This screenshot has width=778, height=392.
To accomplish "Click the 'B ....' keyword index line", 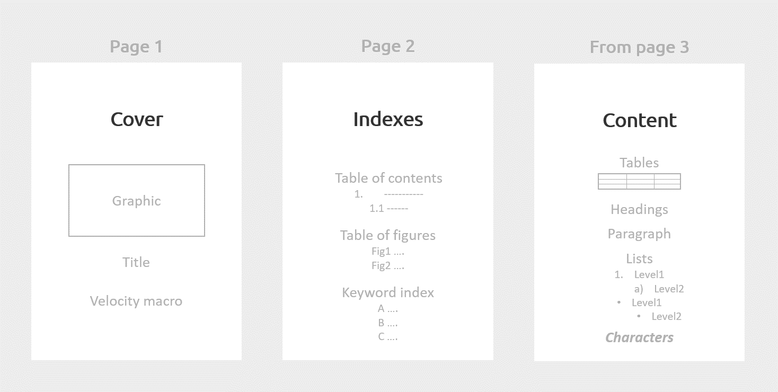I will tap(388, 323).
